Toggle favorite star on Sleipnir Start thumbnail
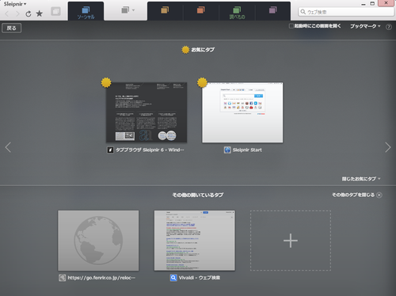396x296 pixels. pyautogui.click(x=202, y=82)
